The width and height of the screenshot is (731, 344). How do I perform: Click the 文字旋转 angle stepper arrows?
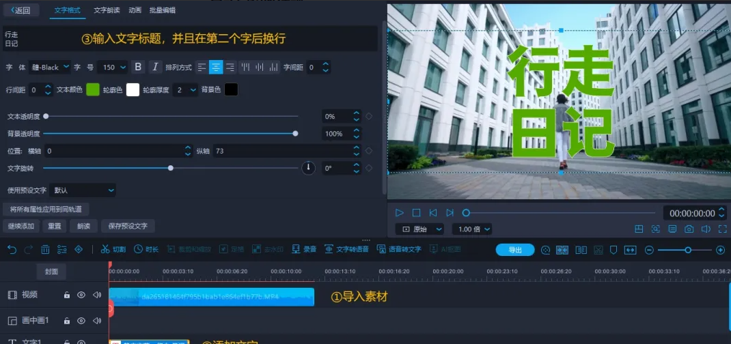[357, 168]
